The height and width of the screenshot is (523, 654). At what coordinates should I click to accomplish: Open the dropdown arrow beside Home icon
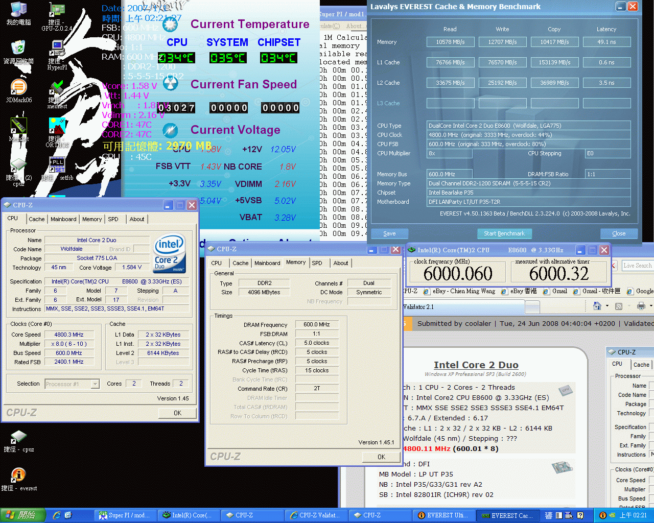pyautogui.click(x=607, y=306)
